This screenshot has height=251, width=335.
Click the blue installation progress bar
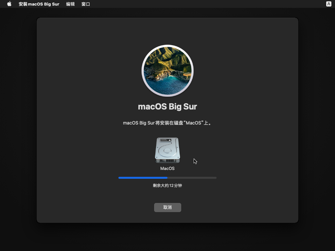(x=167, y=178)
